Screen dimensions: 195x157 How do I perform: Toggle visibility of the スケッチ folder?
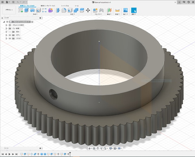coord(10,39)
